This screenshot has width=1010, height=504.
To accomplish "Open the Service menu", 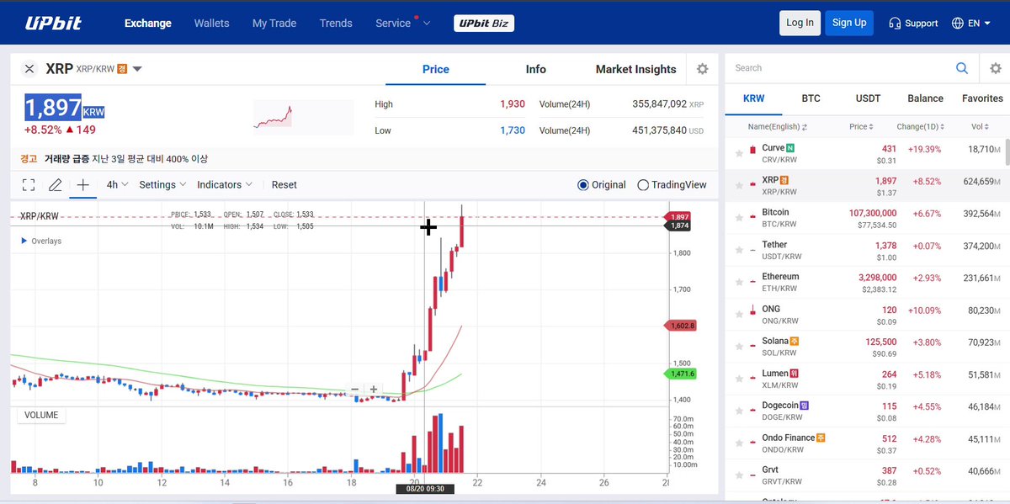I will tap(402, 23).
